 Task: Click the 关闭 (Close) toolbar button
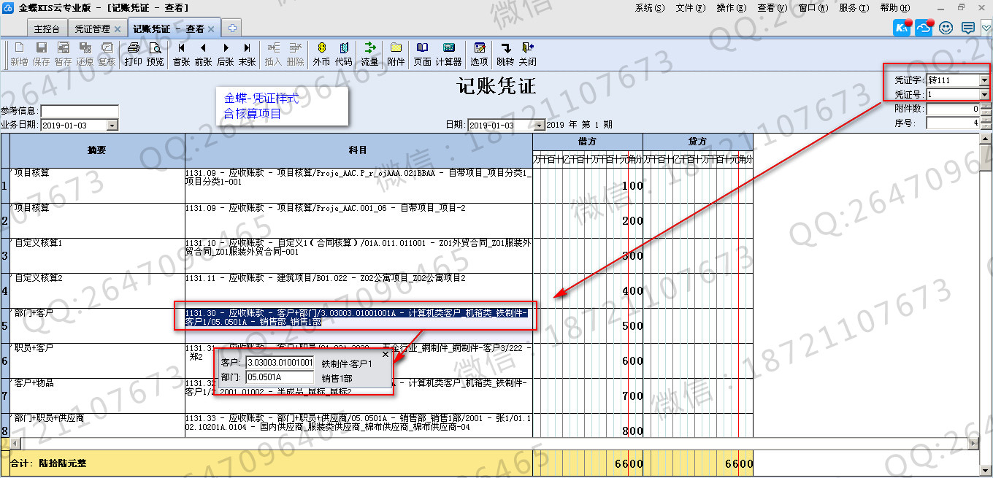pyautogui.click(x=526, y=54)
